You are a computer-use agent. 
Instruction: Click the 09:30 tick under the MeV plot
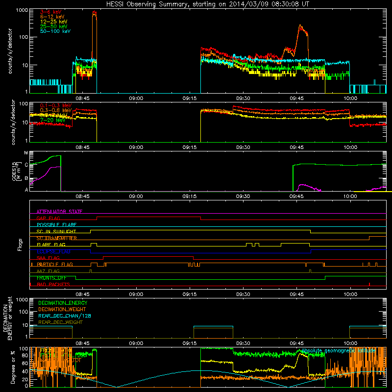[243, 147]
